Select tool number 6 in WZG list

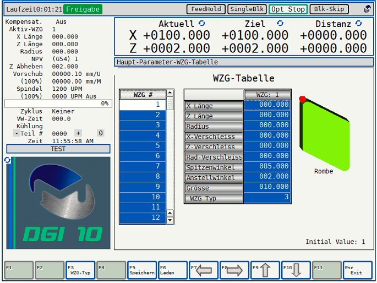[x=143, y=156]
